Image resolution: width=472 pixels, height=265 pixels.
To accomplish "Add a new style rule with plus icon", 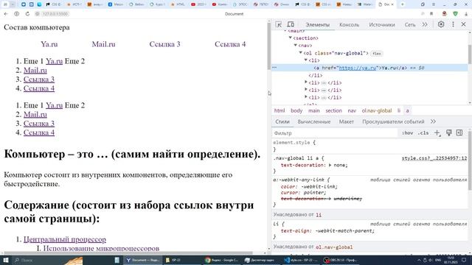I will pos(437,132).
